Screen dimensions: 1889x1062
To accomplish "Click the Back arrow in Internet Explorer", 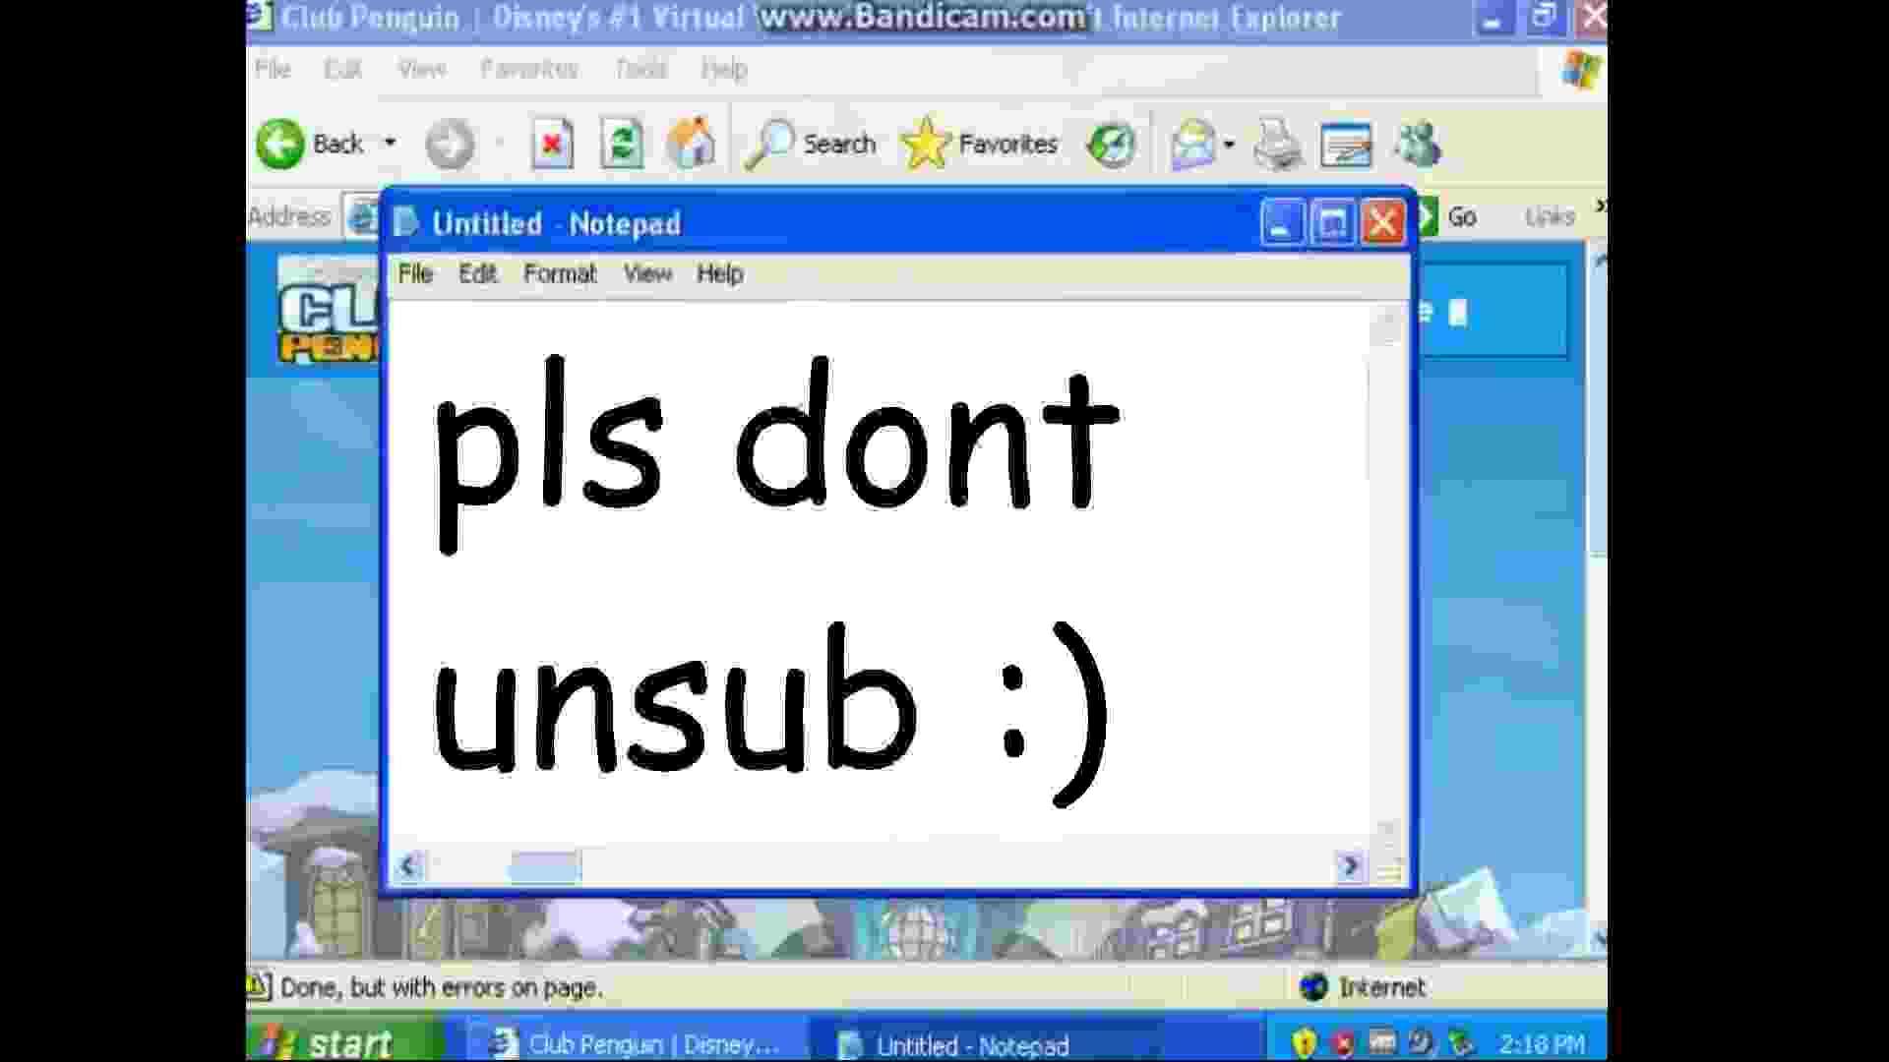I will pyautogui.click(x=281, y=145).
